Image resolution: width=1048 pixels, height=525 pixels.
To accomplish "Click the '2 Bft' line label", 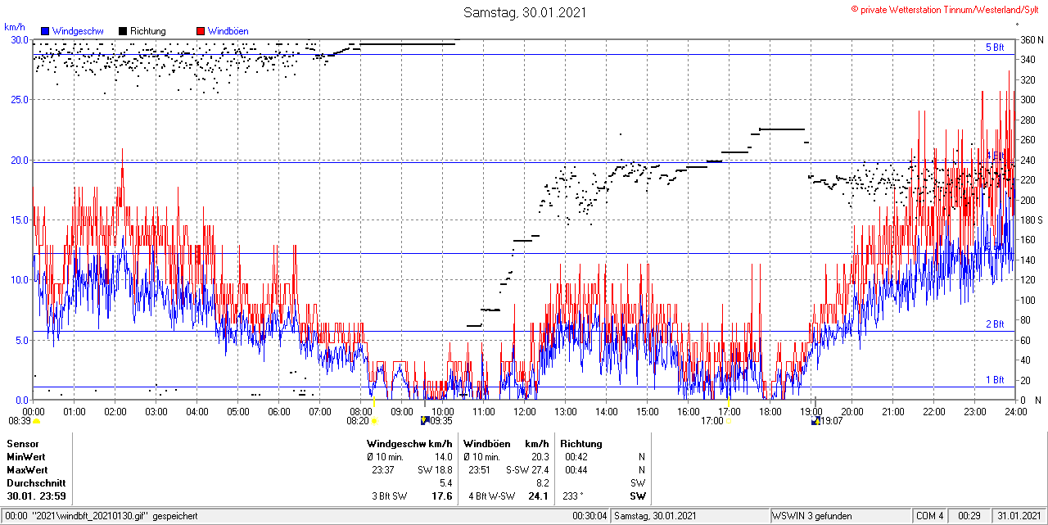I will (995, 324).
